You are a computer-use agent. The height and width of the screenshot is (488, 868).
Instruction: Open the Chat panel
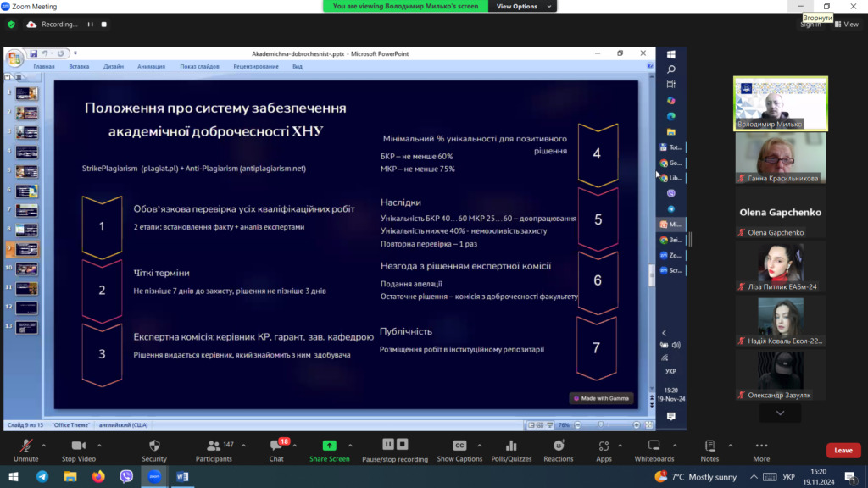click(276, 446)
